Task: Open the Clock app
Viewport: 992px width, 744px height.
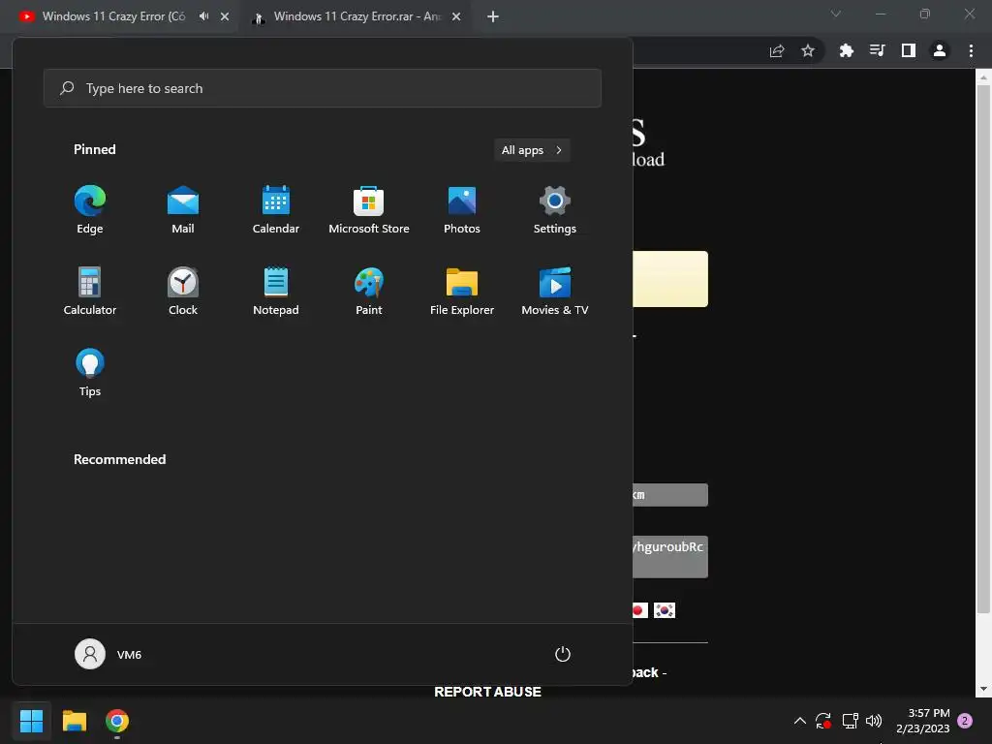Action: [183, 291]
